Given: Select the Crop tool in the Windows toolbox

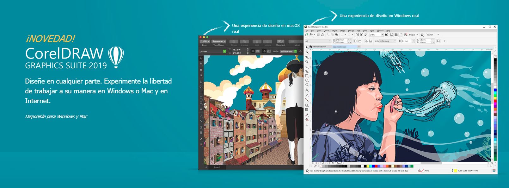Looking at the screenshot, I should tap(307, 57).
